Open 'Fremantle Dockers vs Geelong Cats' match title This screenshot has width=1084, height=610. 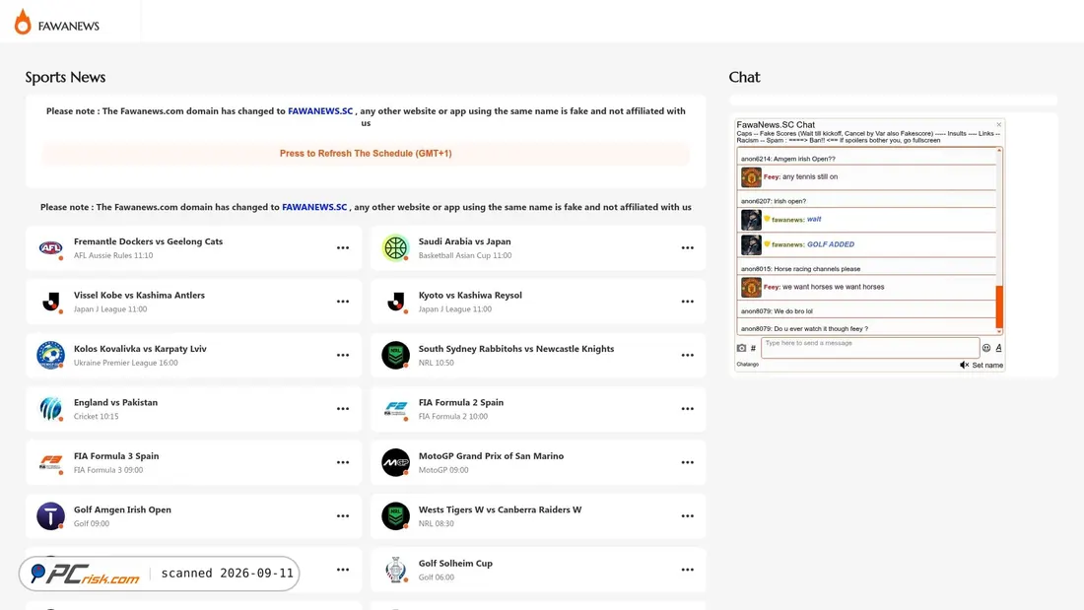148,241
